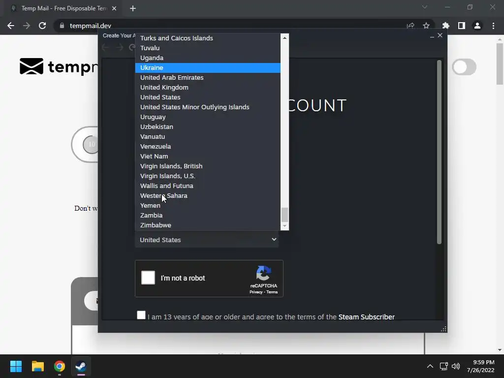504x378 pixels.
Task: Select Viet Nam from the list
Action: click(x=208, y=156)
